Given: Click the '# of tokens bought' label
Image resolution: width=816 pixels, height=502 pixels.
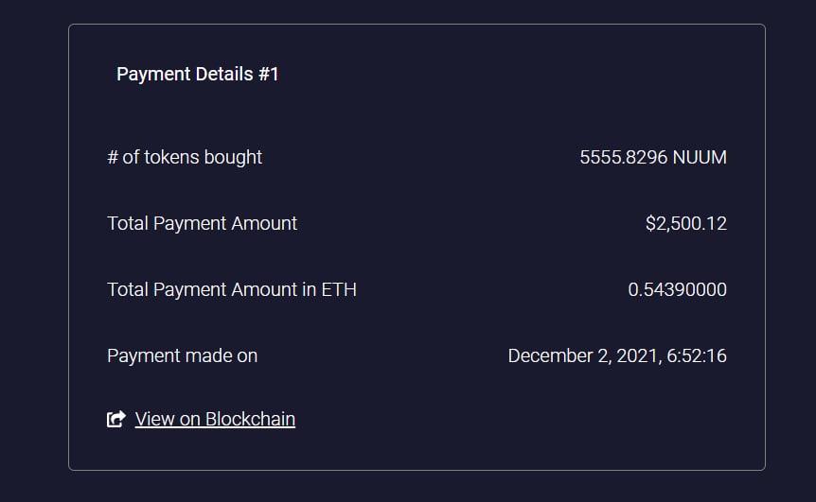Looking at the screenshot, I should point(185,157).
